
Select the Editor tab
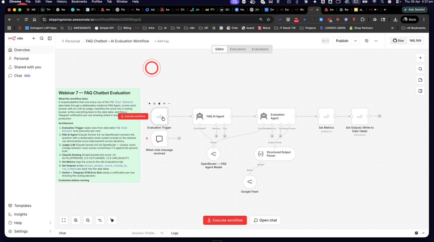tap(220, 49)
